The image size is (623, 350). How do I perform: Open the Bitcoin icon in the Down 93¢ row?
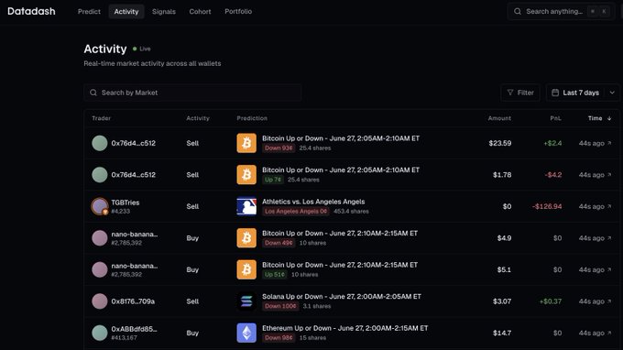click(x=246, y=143)
